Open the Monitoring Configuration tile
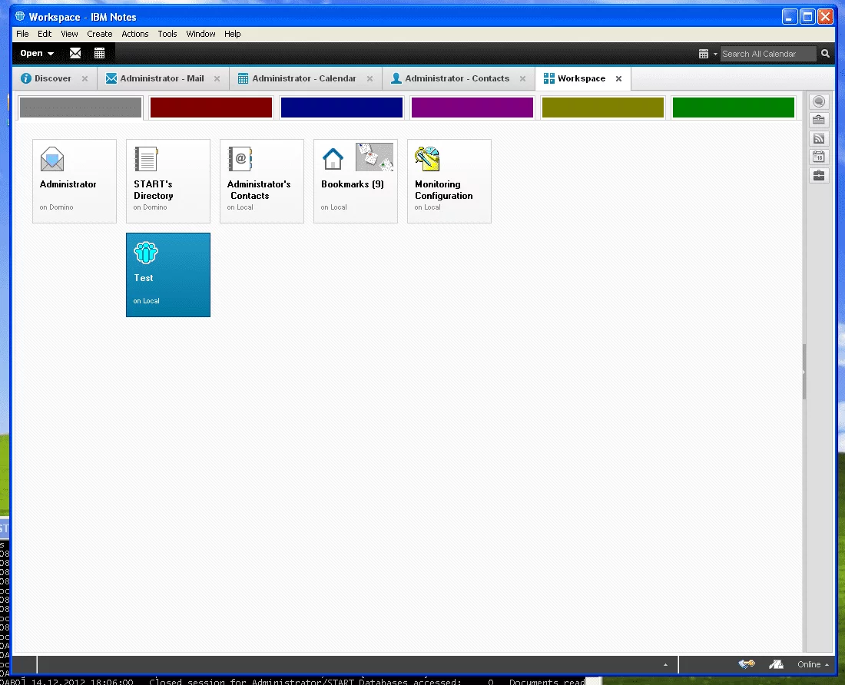 pyautogui.click(x=449, y=181)
